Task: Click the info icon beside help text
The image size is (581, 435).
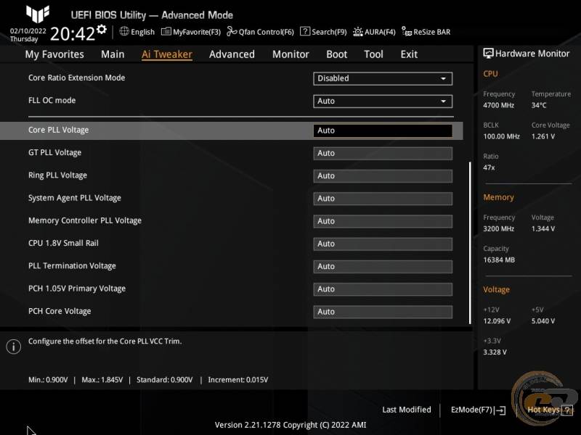Action: (14, 347)
